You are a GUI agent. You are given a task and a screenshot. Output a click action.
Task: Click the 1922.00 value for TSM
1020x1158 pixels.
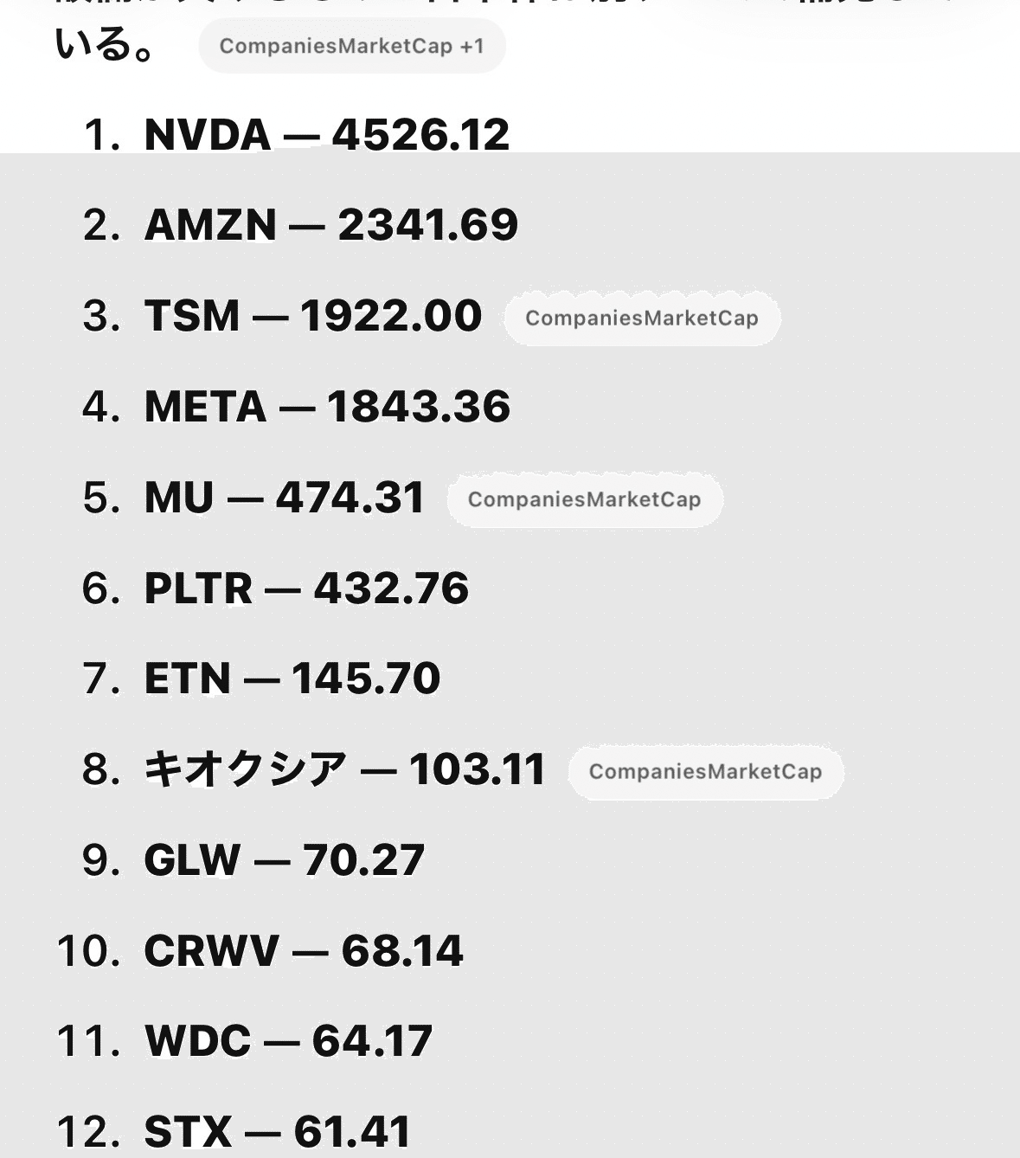[x=391, y=316]
